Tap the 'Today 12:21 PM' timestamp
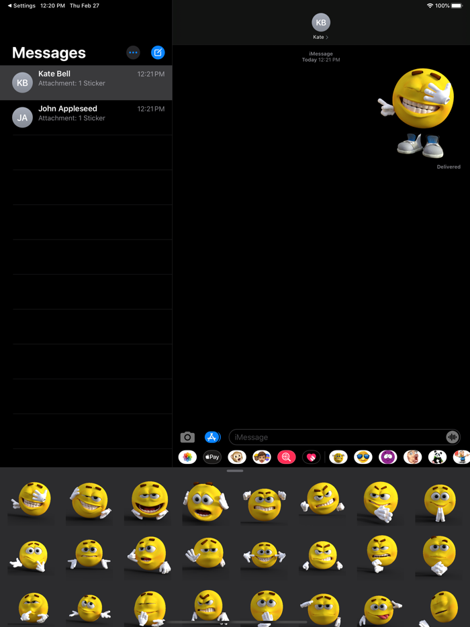470x627 pixels. click(321, 60)
